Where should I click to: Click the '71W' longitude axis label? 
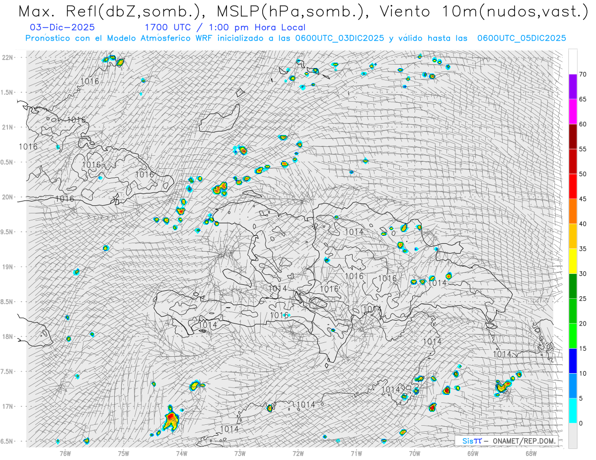coord(356,453)
